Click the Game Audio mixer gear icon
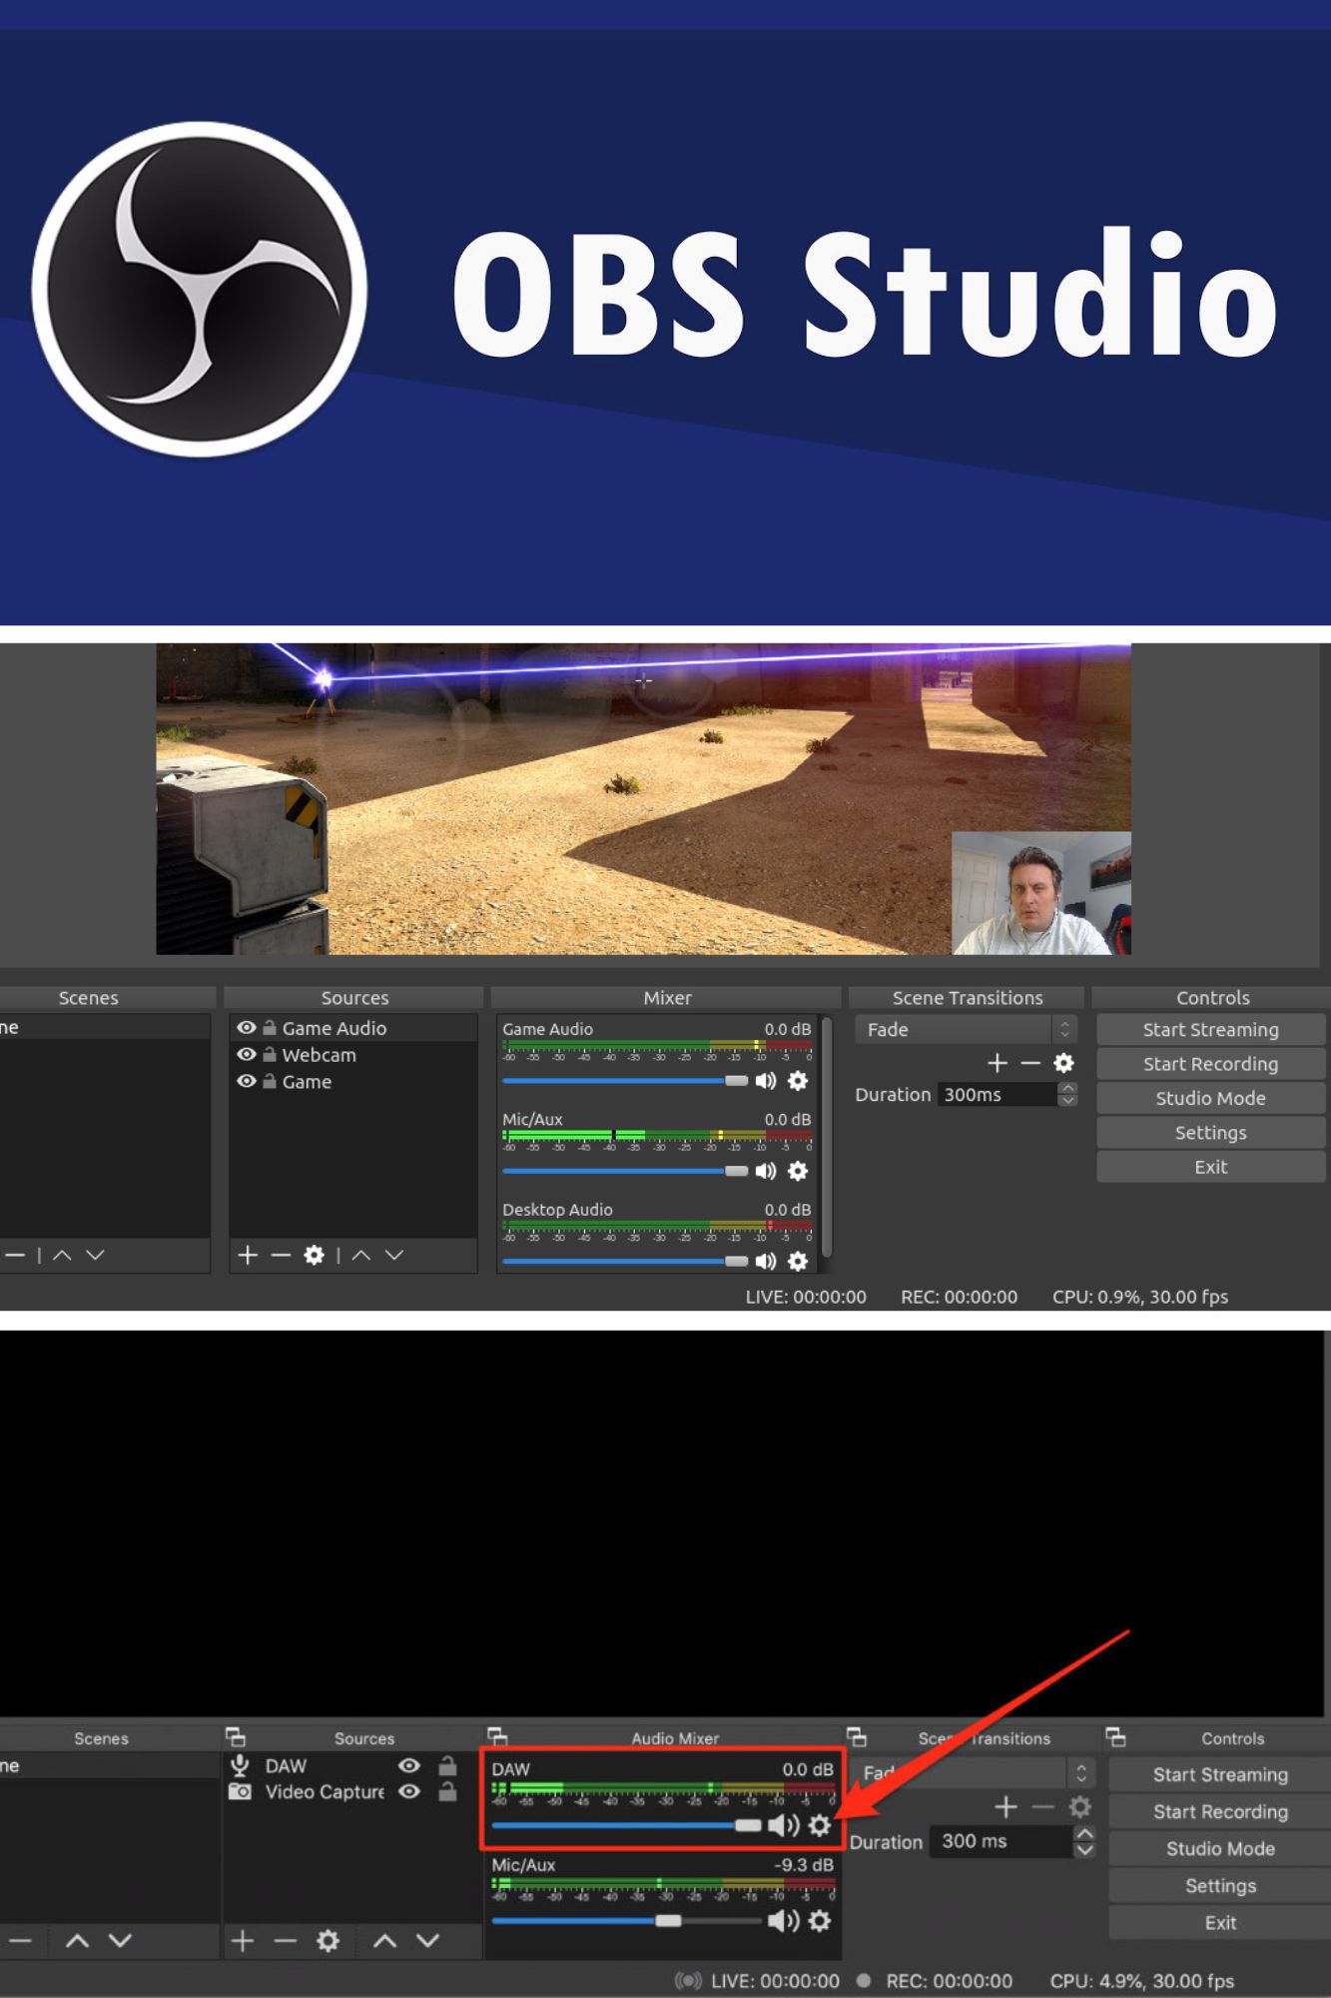Screen dimensions: 1331x1998 click(798, 1081)
